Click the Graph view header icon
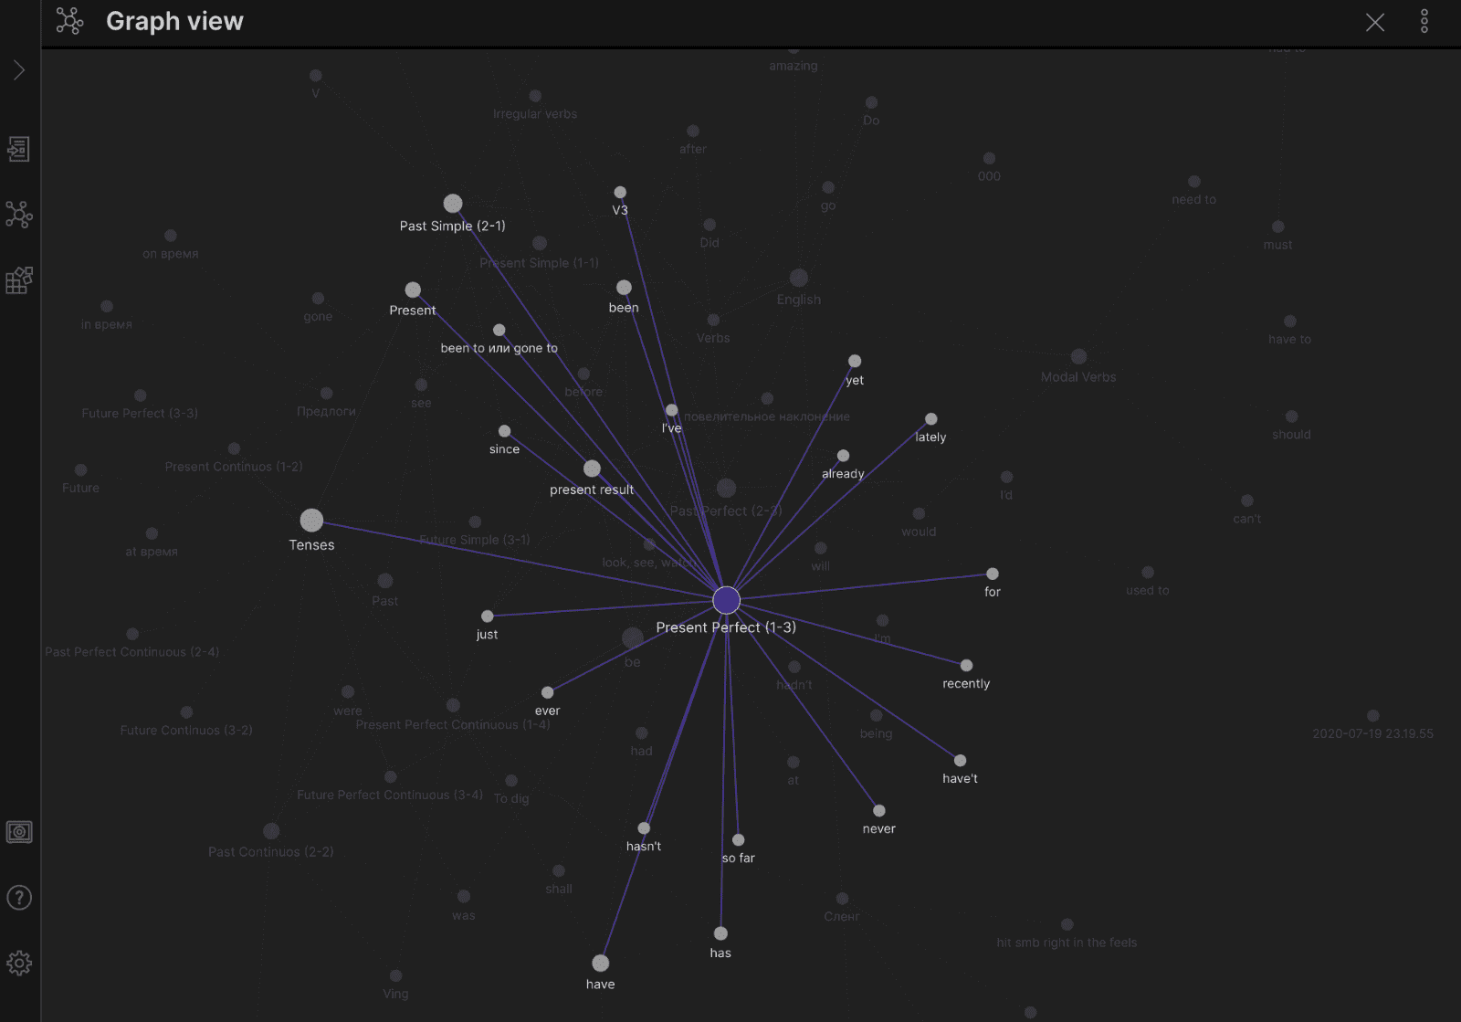1461x1022 pixels. (x=69, y=21)
